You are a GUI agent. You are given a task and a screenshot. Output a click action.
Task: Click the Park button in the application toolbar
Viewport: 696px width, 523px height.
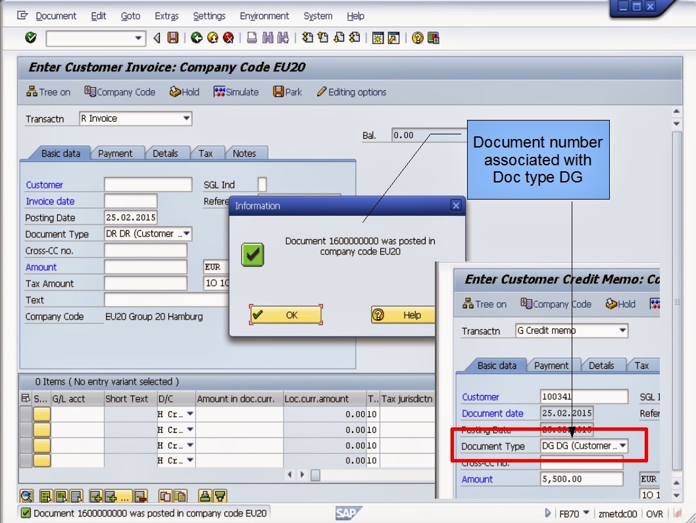[287, 92]
